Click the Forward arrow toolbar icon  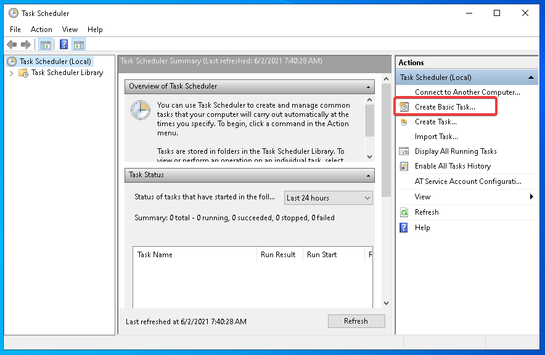pos(26,44)
